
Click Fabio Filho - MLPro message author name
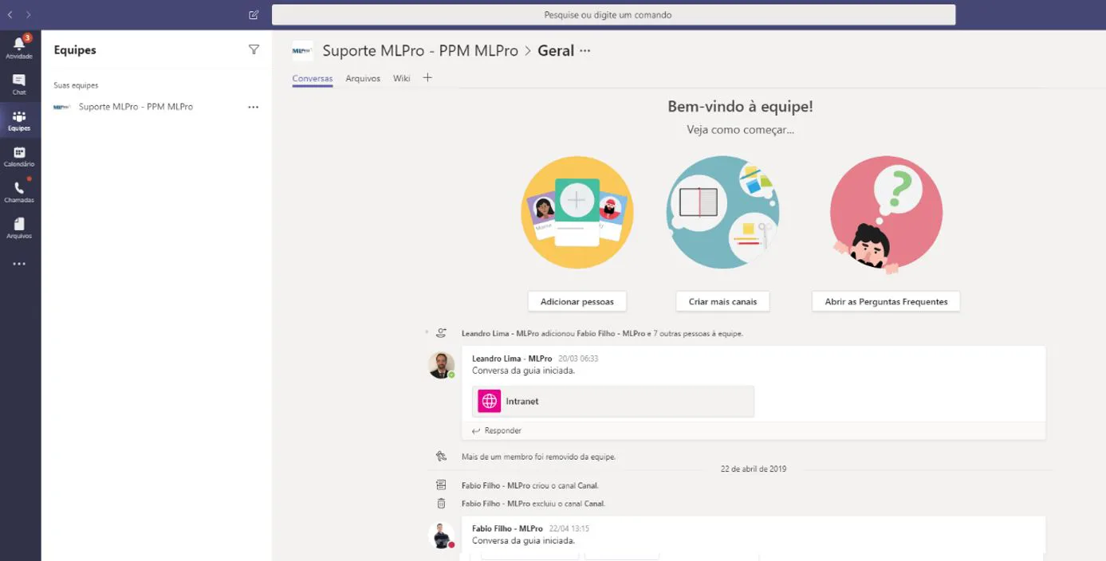507,528
